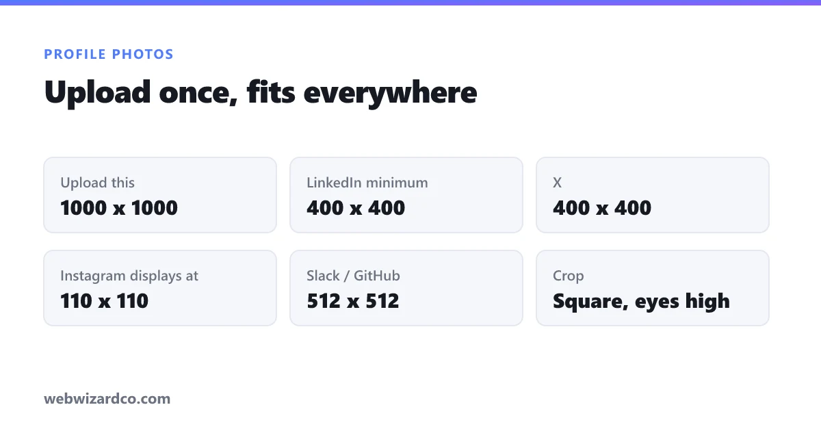Click 'Square, eyes high' text
Image resolution: width=821 pixels, height=431 pixels.
642,302
